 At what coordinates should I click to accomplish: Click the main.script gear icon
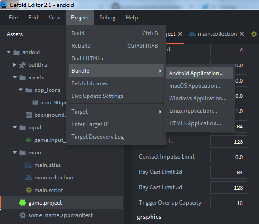click(29, 190)
